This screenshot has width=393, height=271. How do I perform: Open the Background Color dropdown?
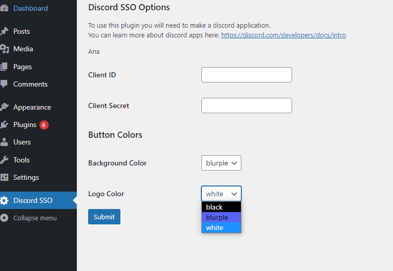coord(221,163)
